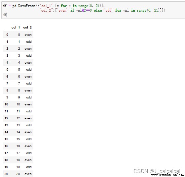Click the 'pd.DataFrame' text in code
This screenshot has height=177, width=185.
(x=24, y=6)
